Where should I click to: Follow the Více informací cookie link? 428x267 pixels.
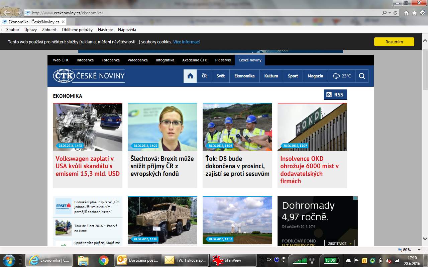click(187, 42)
